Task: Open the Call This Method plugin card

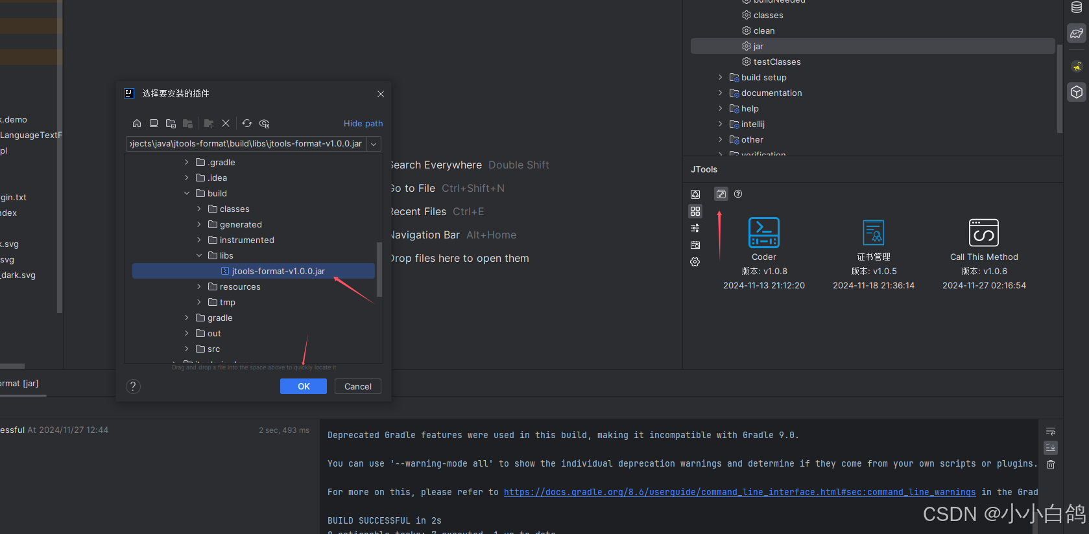Action: point(984,253)
